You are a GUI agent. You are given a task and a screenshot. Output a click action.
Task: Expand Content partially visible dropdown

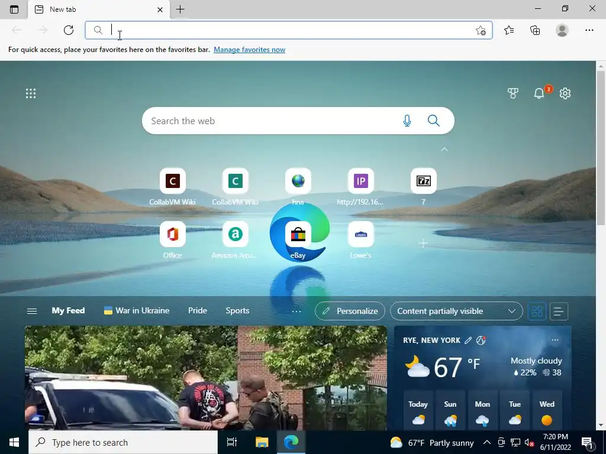(x=456, y=311)
